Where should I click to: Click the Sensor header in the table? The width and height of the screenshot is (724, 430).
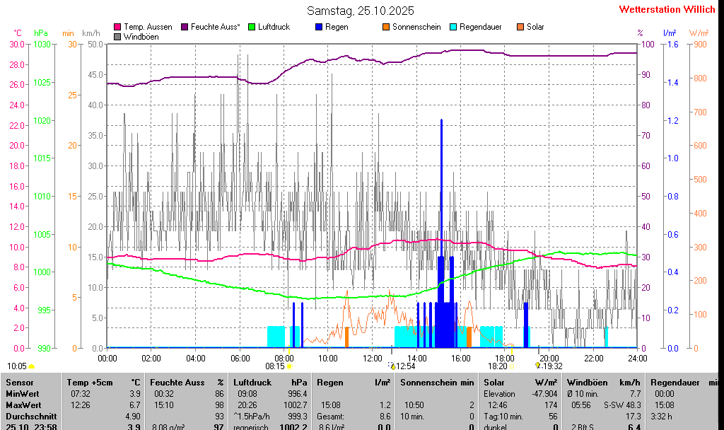[x=19, y=383]
